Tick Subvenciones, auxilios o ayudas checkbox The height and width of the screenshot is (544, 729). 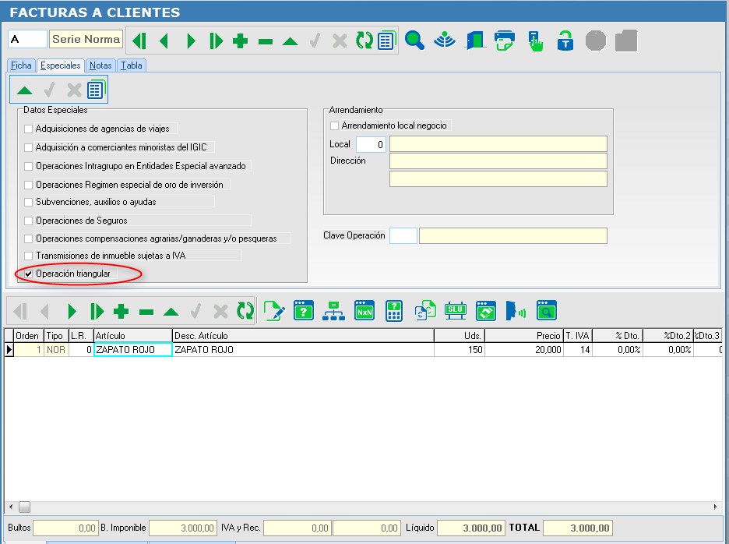(x=28, y=202)
